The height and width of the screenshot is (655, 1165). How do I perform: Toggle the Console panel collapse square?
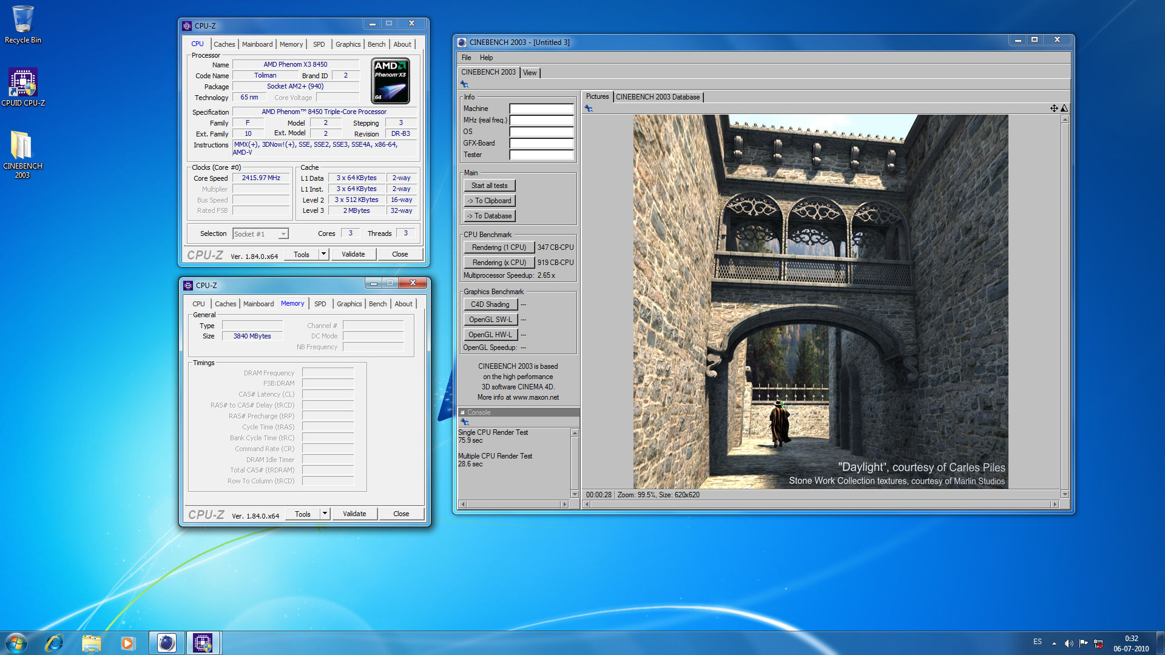[x=462, y=412]
